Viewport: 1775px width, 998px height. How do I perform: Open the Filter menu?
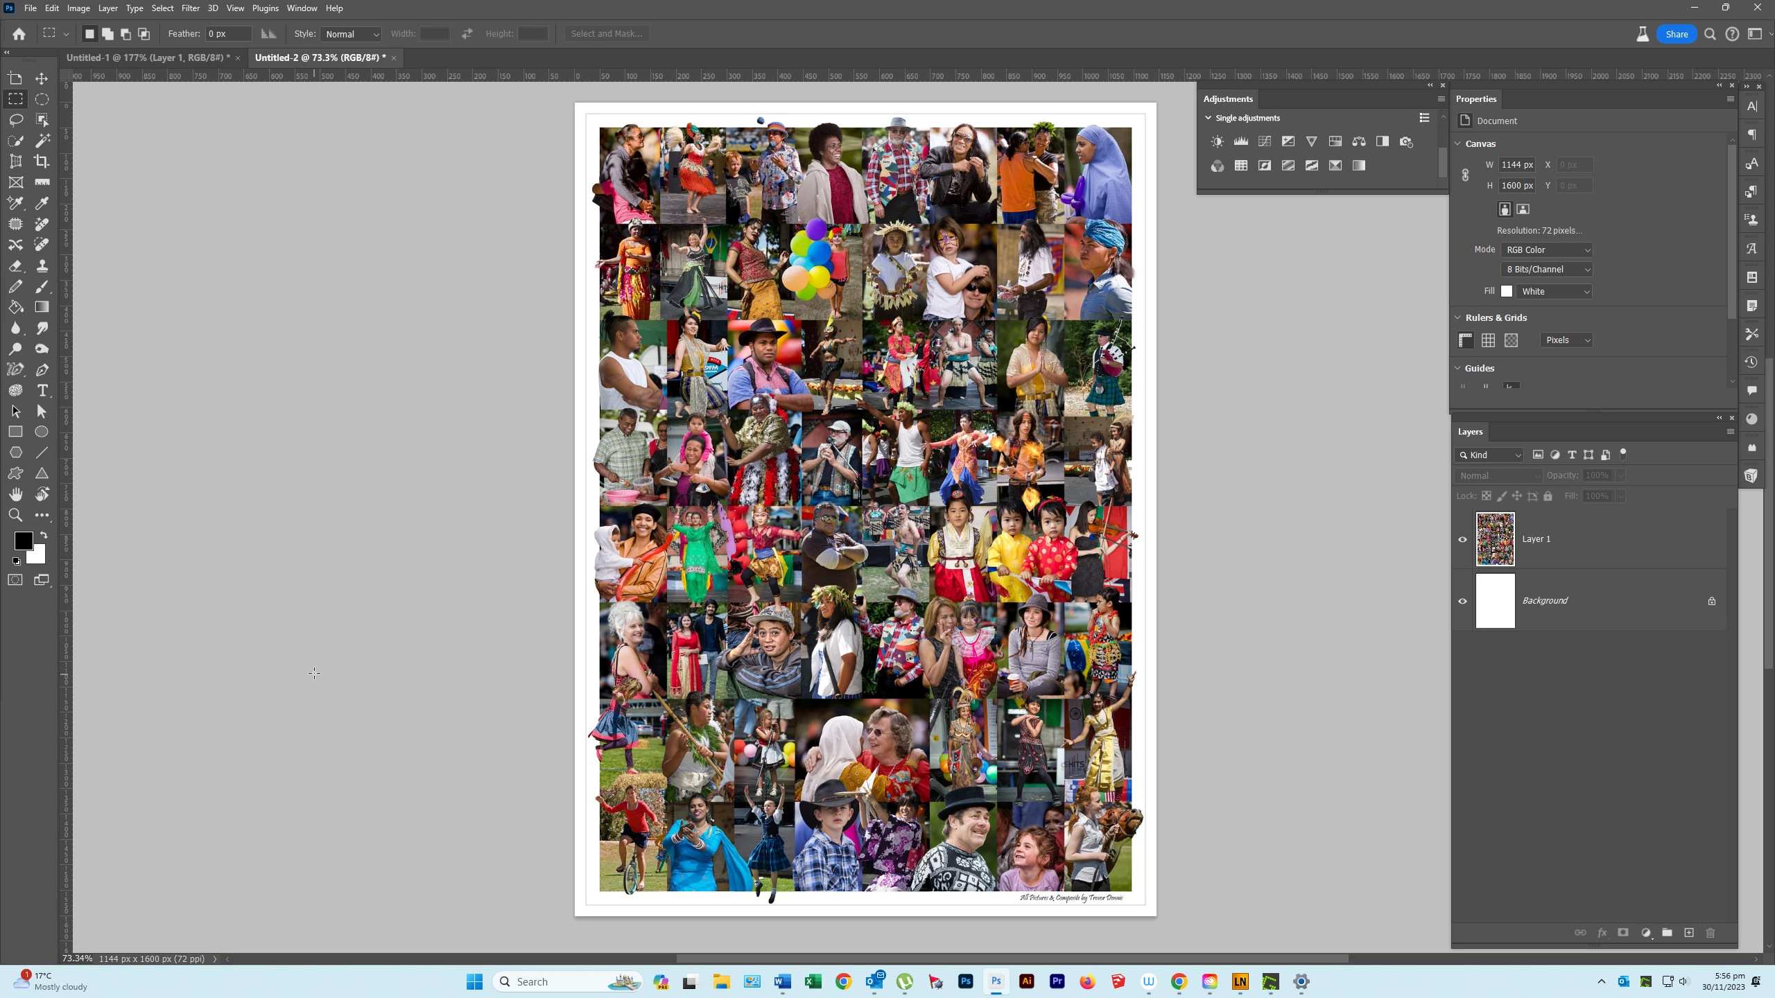coord(190,8)
